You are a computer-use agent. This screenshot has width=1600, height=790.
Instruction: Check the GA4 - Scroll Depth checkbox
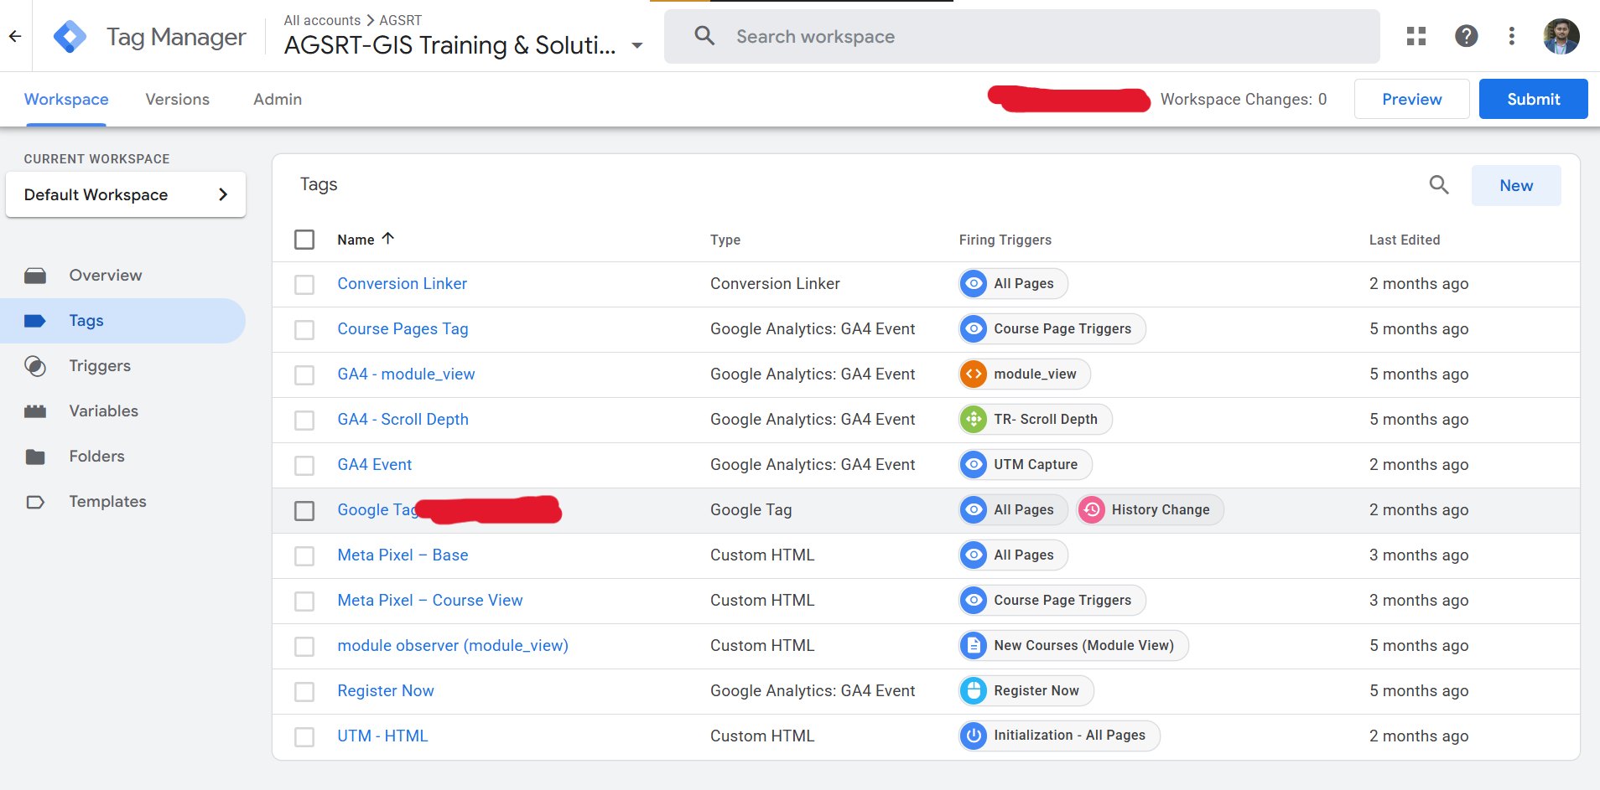pos(304,421)
